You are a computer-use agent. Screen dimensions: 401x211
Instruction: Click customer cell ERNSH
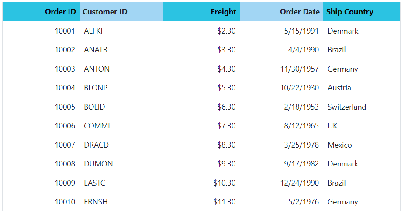pyautogui.click(x=121, y=201)
